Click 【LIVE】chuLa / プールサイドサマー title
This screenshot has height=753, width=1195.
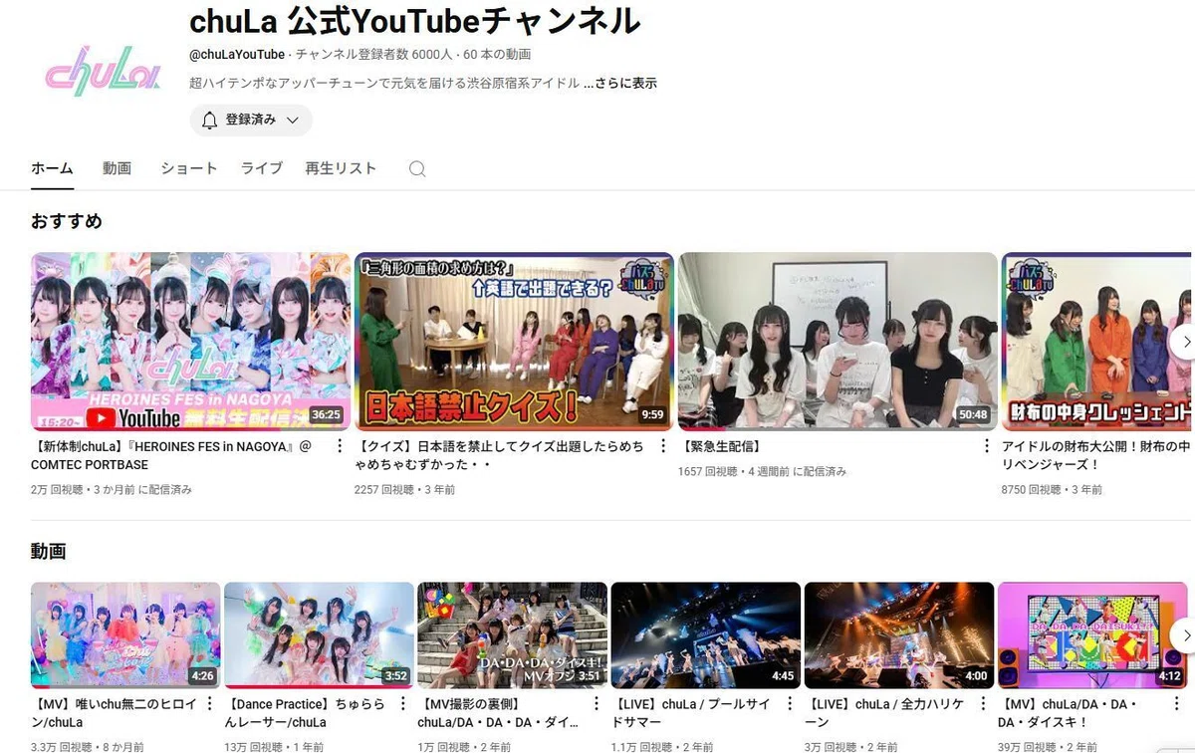point(689,713)
